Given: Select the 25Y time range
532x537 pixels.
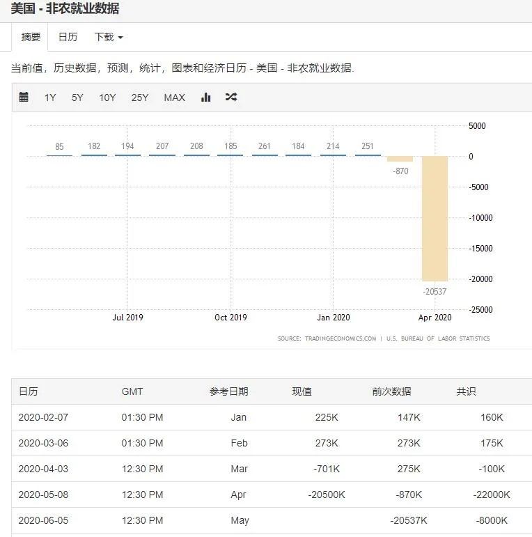Looking at the screenshot, I should coord(140,98).
